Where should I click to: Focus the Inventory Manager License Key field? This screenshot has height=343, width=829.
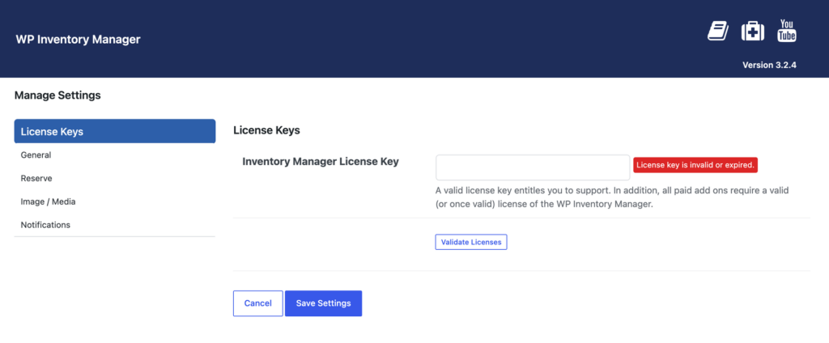533,167
